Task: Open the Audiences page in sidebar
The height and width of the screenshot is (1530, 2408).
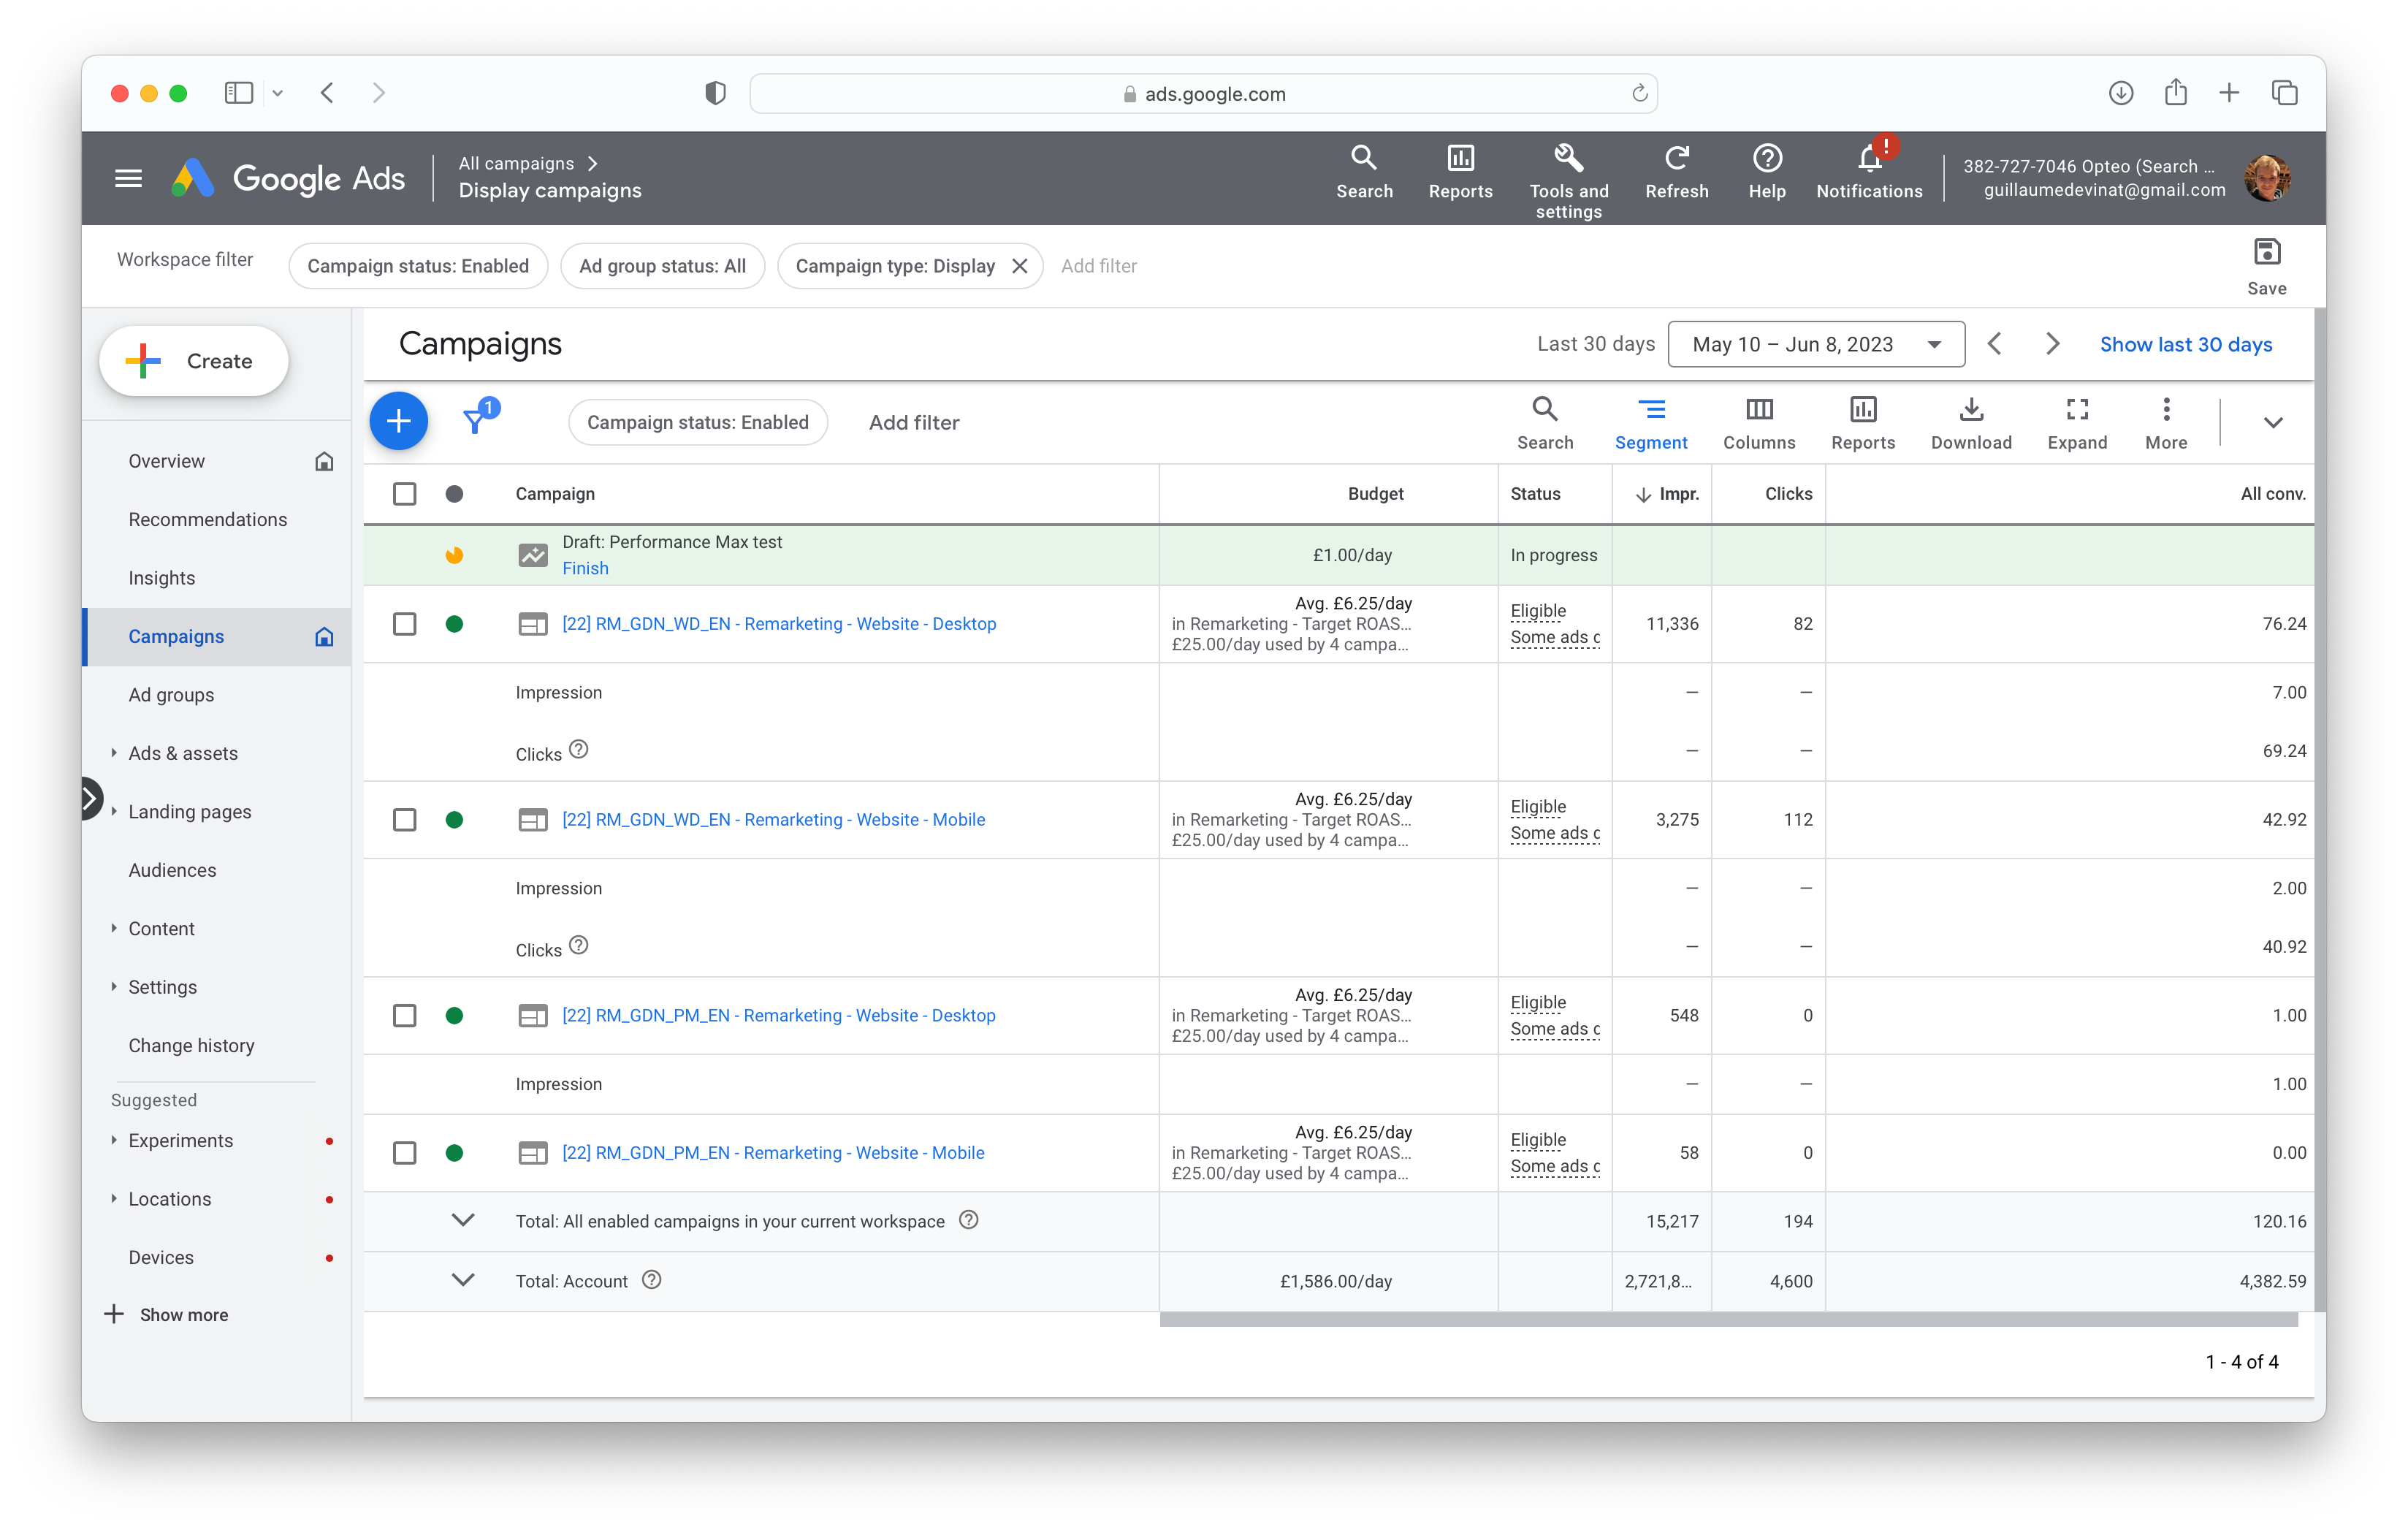Action: coord(172,870)
